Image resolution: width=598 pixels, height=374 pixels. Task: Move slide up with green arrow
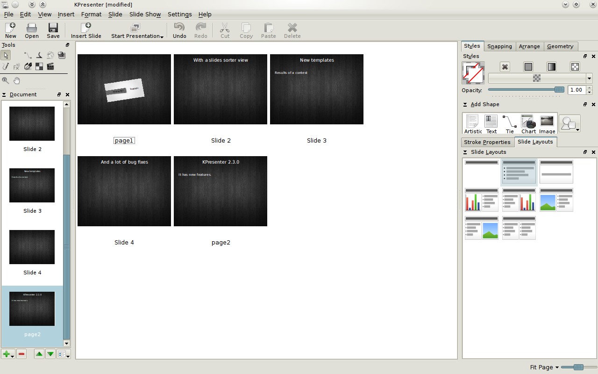[x=39, y=354]
